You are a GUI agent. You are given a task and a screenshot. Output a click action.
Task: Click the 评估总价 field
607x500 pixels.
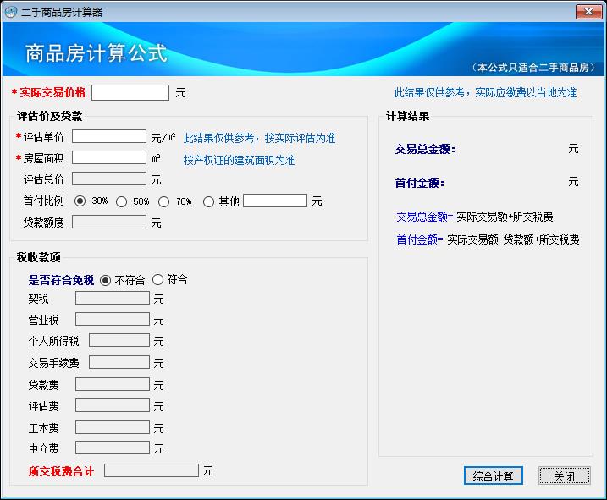pyautogui.click(x=109, y=179)
